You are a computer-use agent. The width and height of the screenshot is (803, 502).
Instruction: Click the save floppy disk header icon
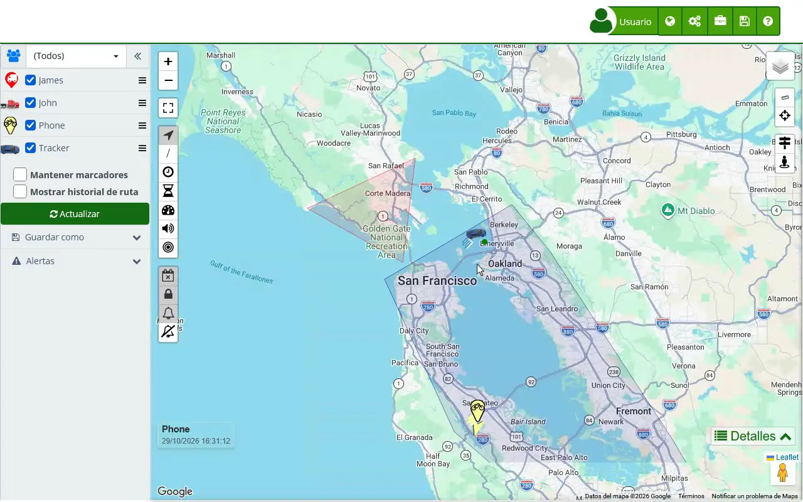pos(745,21)
